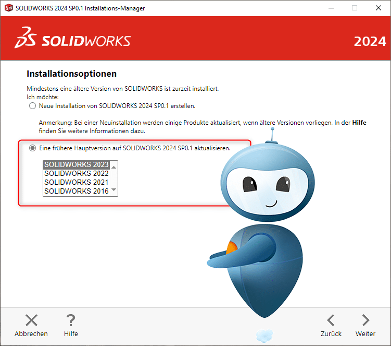Click the version list scroll-down arrow
The height and width of the screenshot is (346, 391).
(113, 190)
